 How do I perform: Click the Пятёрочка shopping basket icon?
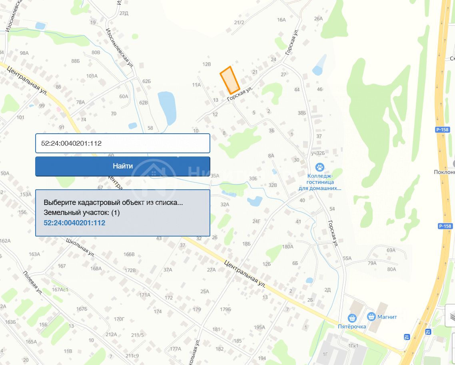pyautogui.click(x=352, y=318)
